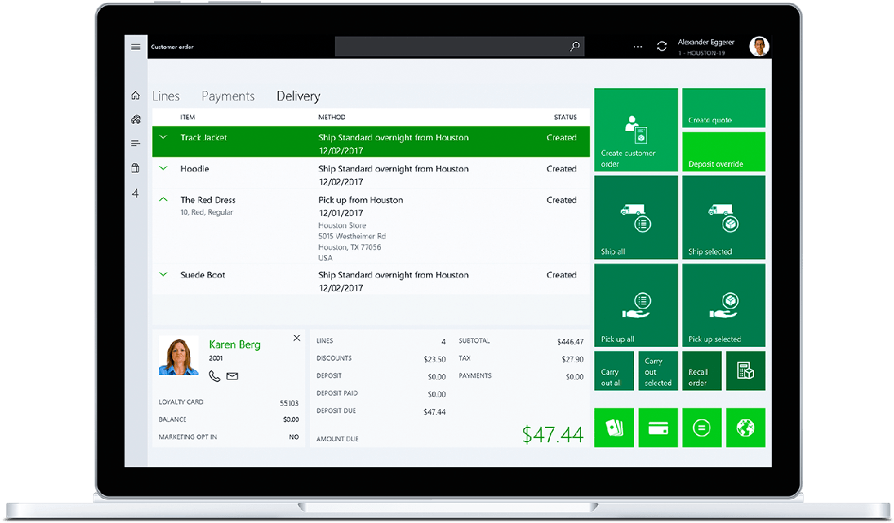Click the delivery icon in the sidebar
The image size is (894, 523).
136,118
